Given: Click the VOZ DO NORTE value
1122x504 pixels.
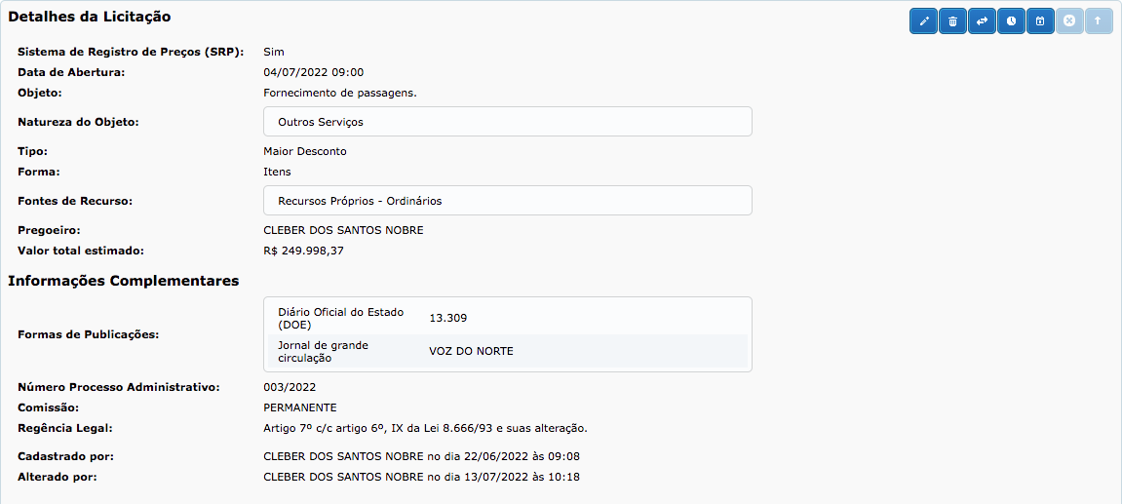Looking at the screenshot, I should [471, 351].
